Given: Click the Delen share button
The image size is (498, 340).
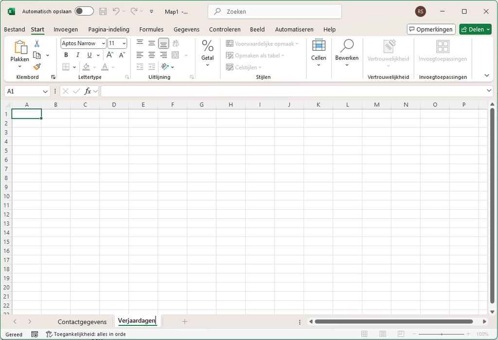Looking at the screenshot, I should pos(475,29).
